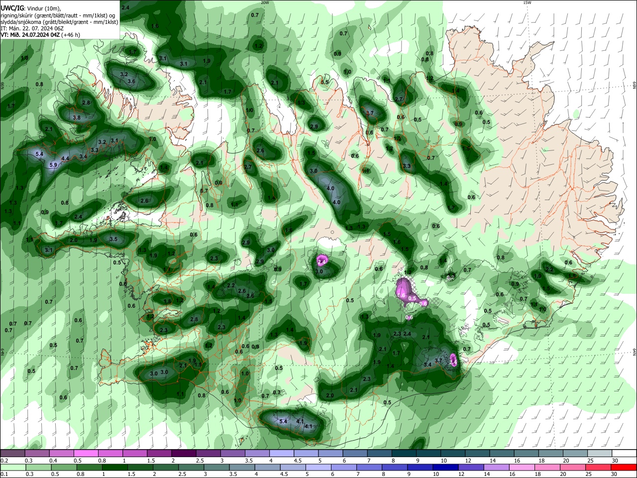The width and height of the screenshot is (637, 478).
Task: Pick the darkest navy blue swatch in rain legend
Action: point(445,468)
